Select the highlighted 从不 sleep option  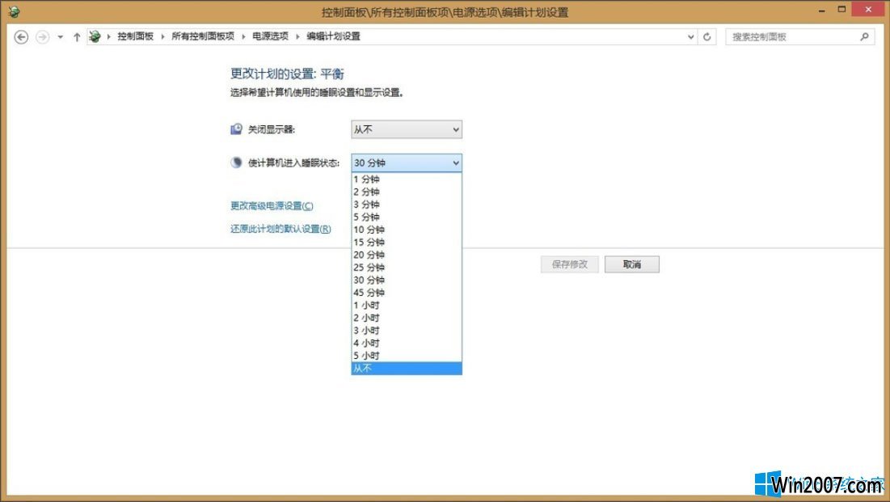point(407,368)
